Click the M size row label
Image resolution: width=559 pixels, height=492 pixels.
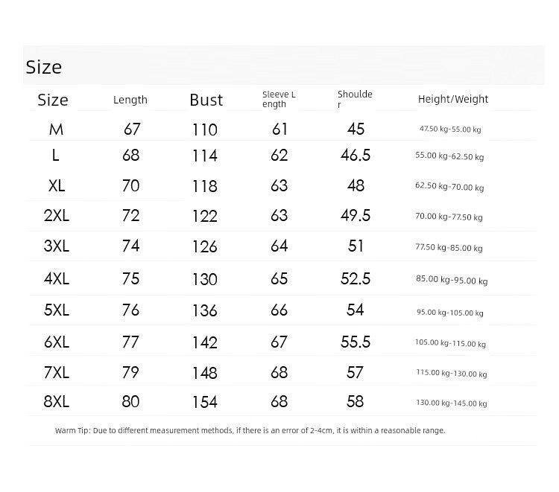click(x=57, y=130)
